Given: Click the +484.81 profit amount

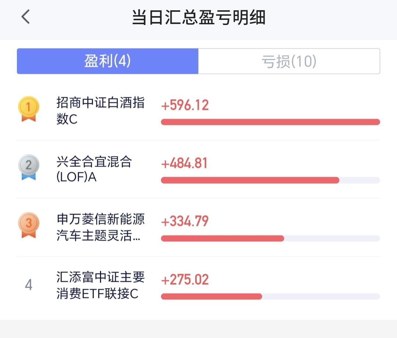Looking at the screenshot, I should point(185,163).
